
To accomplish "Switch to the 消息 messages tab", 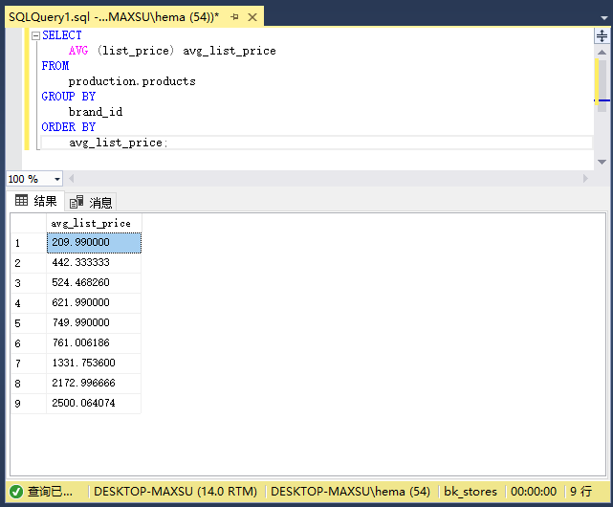I will tap(91, 202).
